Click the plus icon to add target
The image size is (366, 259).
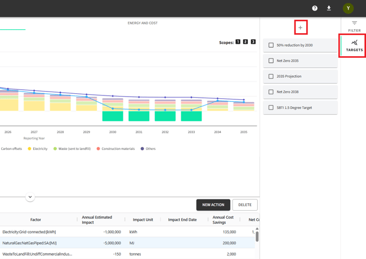point(300,28)
